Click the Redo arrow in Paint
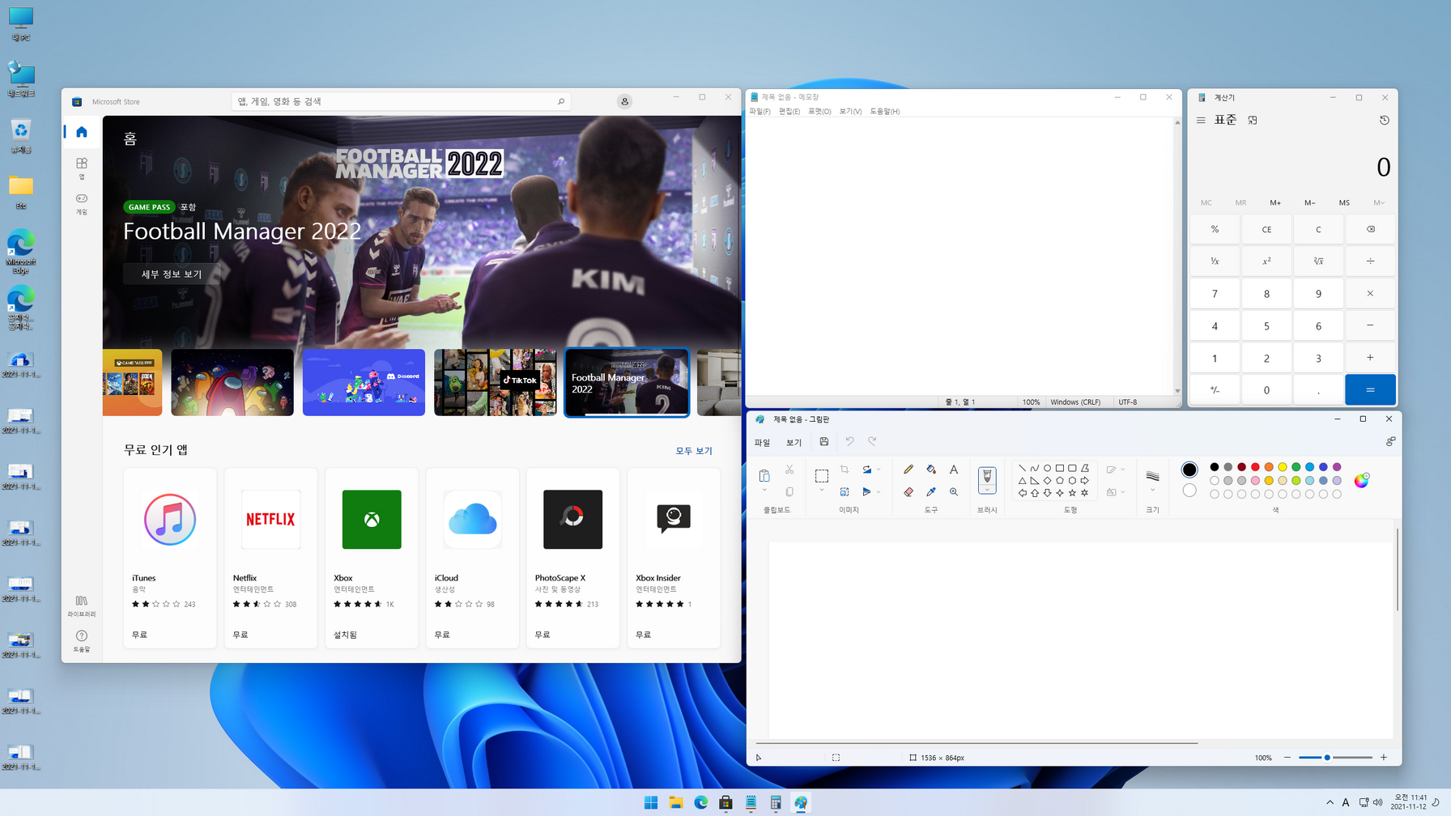Screen dimensions: 1451x816 click(x=872, y=441)
